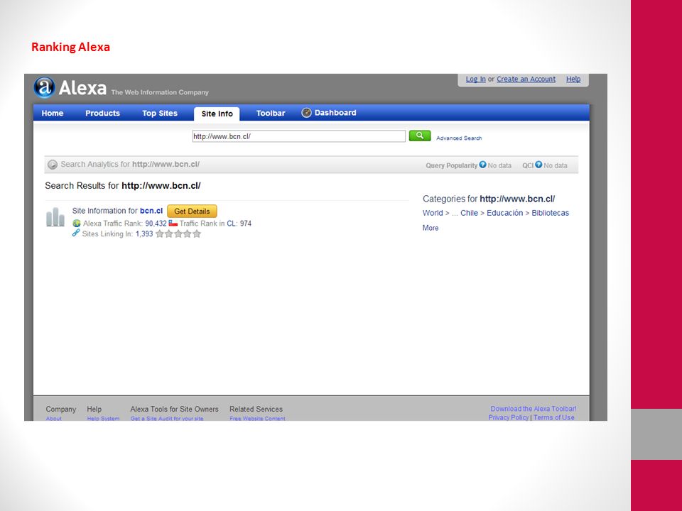Click the Chile category link
The image size is (682, 511).
point(469,213)
